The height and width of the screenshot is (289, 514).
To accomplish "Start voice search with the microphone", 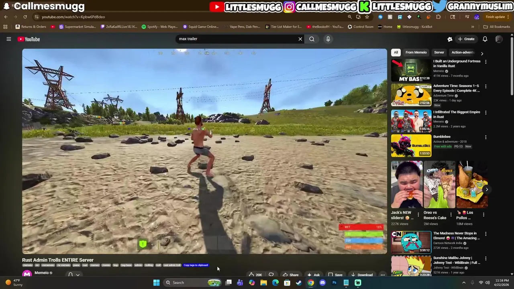I will [x=328, y=39].
